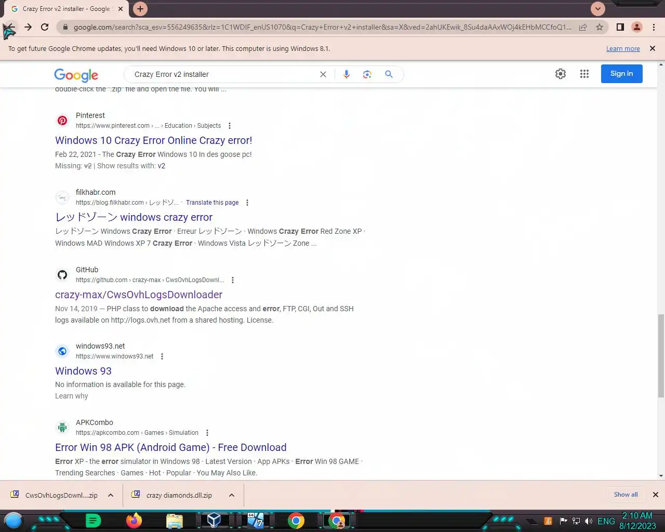Focus the Google search input field
The image size is (665, 532).
[223, 74]
